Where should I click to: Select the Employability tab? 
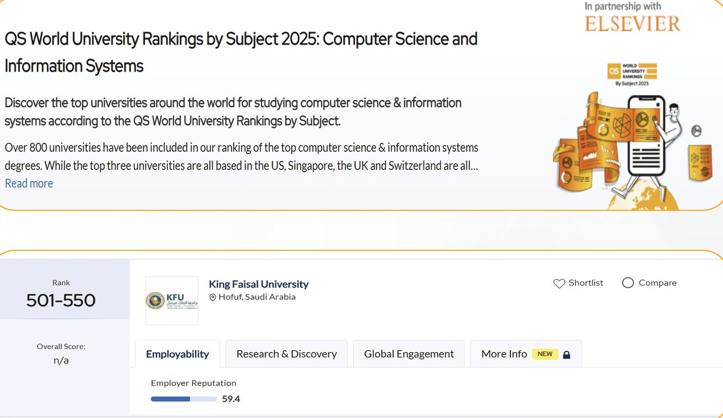tap(178, 354)
